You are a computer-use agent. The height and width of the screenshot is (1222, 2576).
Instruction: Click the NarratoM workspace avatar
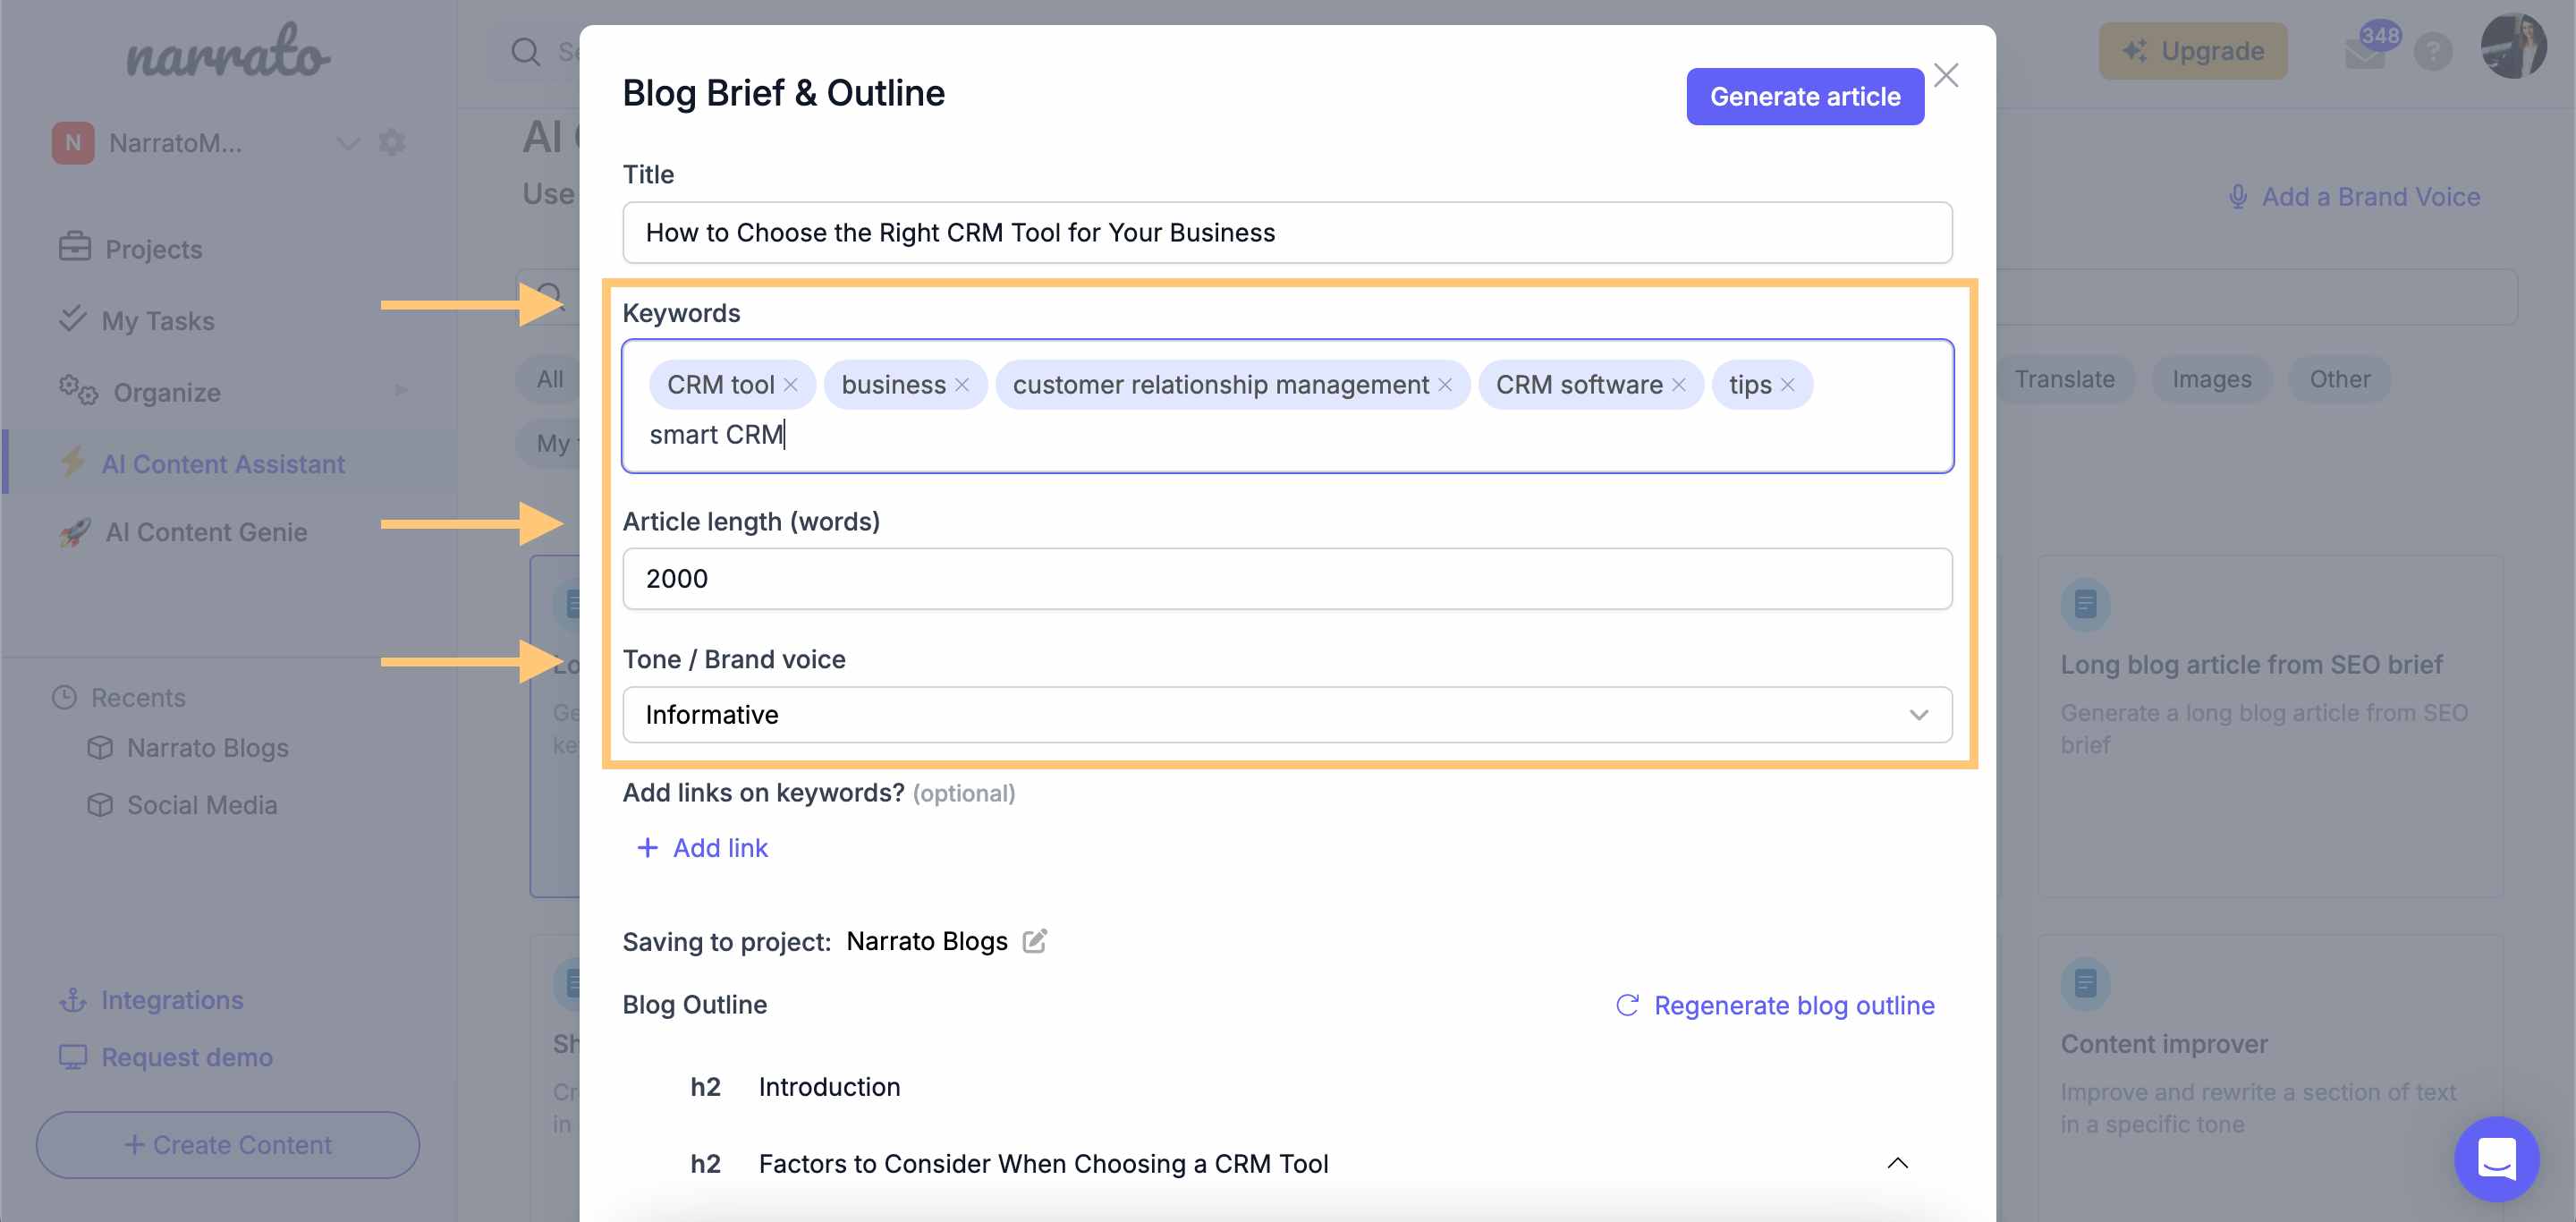point(73,142)
